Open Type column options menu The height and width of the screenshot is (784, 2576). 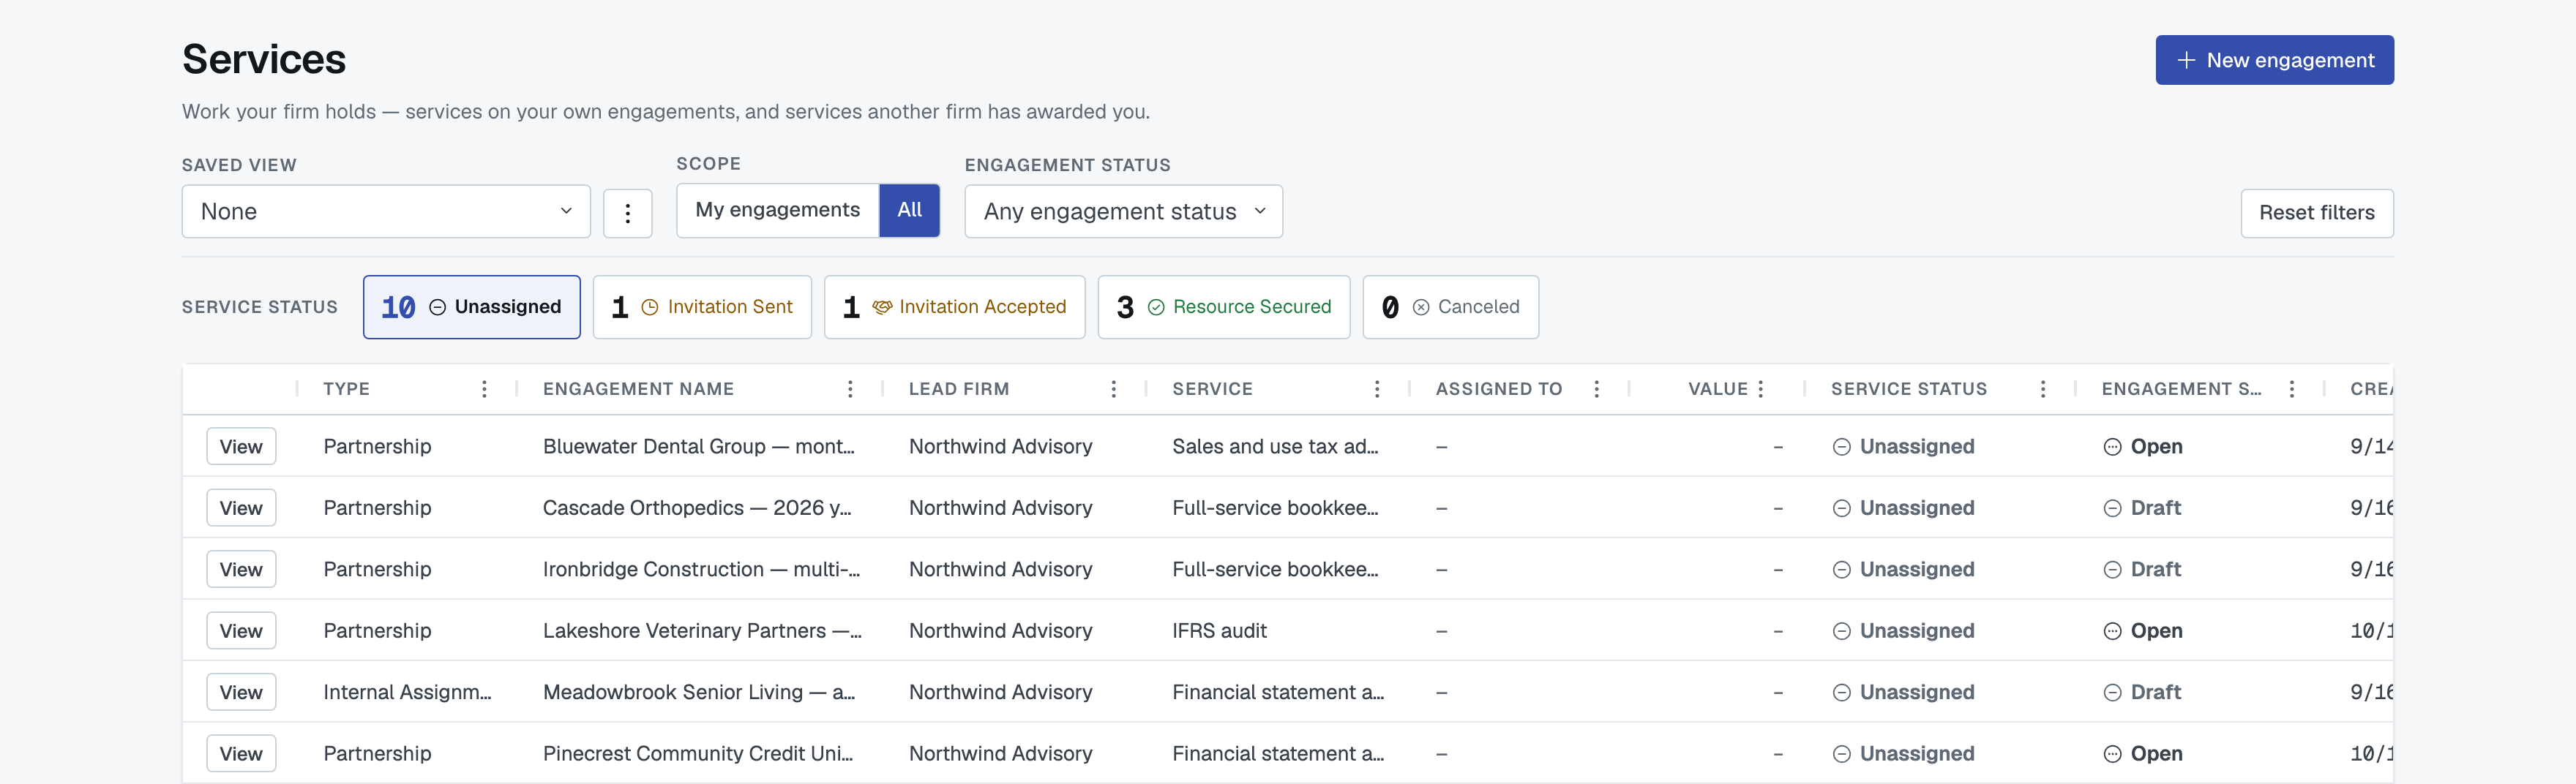point(484,390)
